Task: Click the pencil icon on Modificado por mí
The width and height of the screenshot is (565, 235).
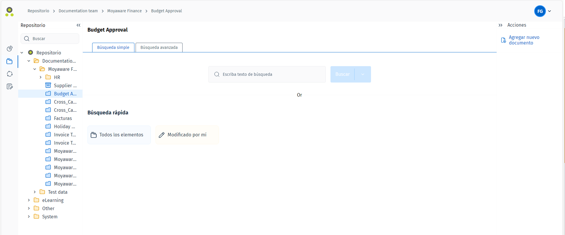Action: 161,135
